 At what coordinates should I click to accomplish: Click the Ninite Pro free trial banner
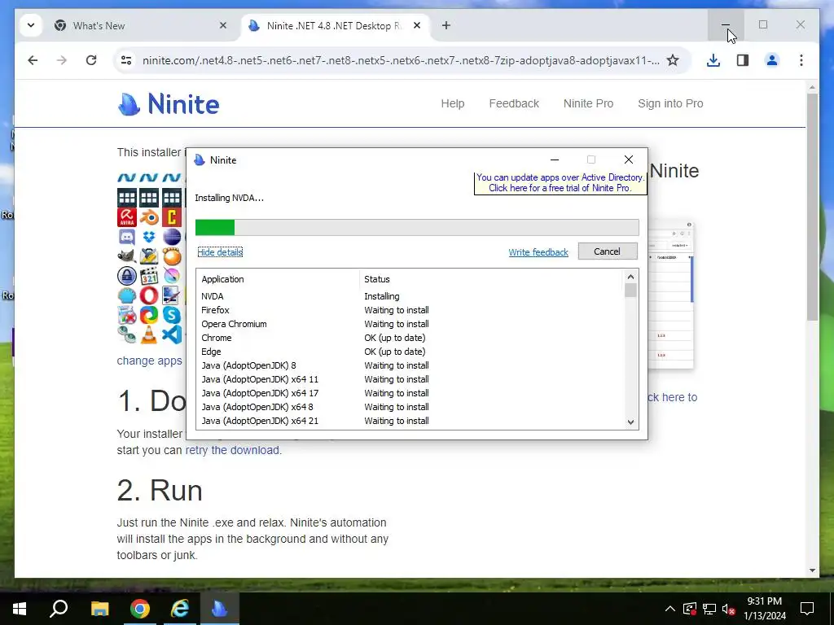click(x=560, y=183)
